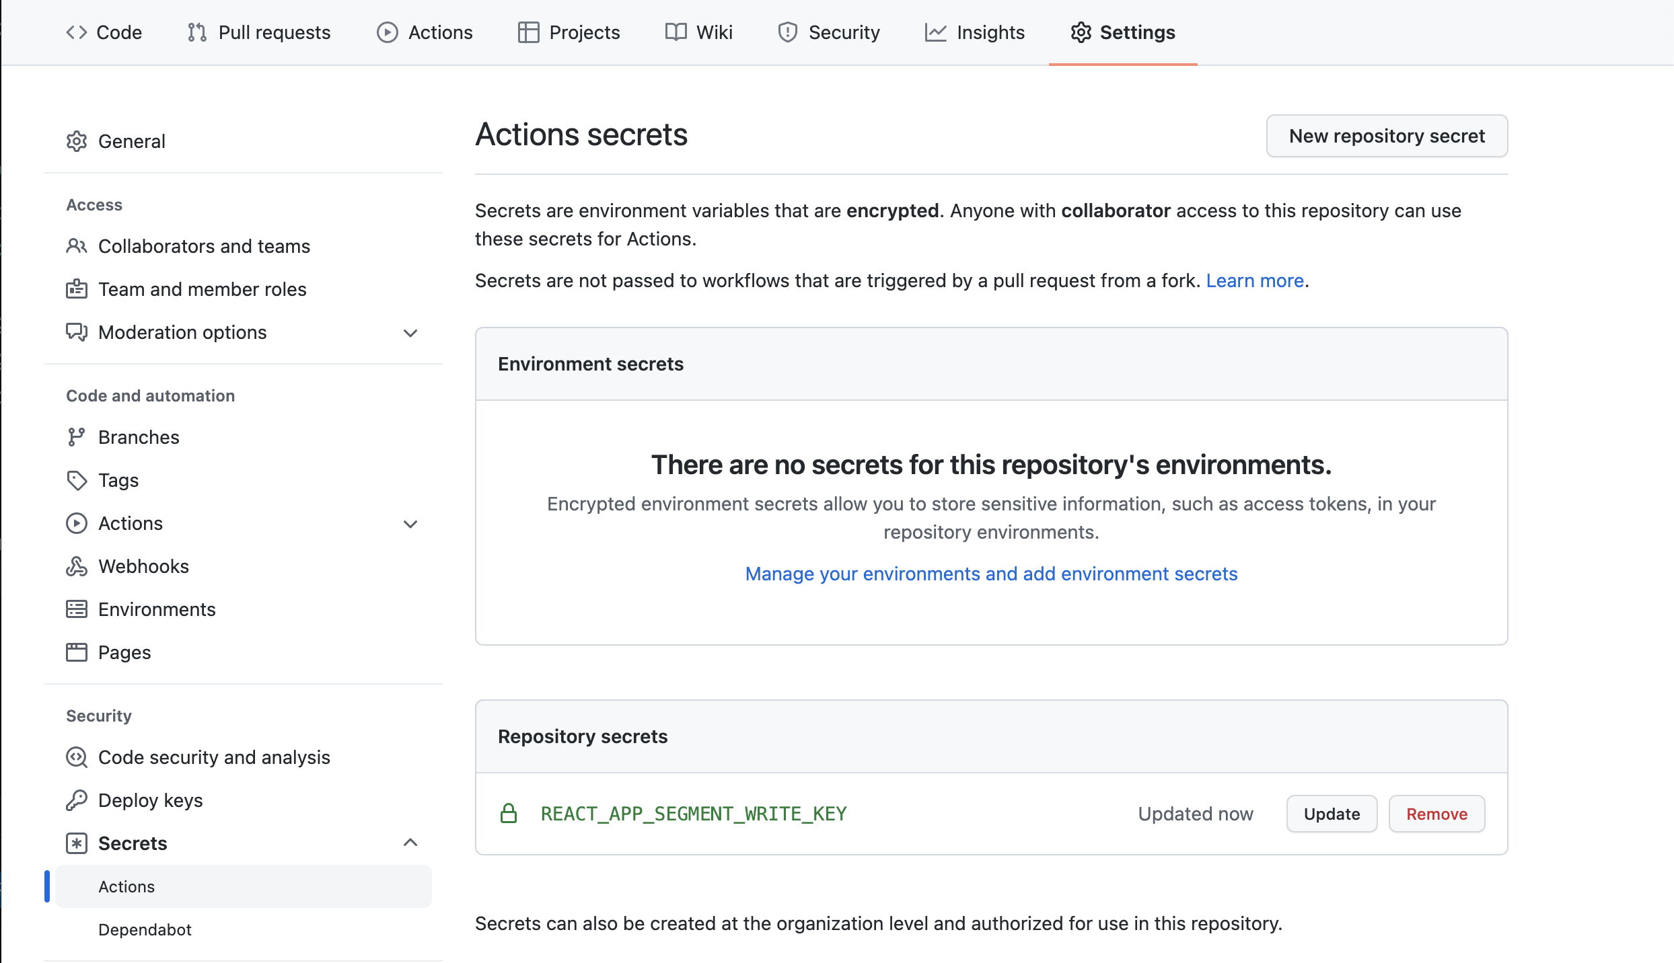Click the Webhooks icon in sidebar
This screenshot has height=963, width=1674.
[77, 566]
